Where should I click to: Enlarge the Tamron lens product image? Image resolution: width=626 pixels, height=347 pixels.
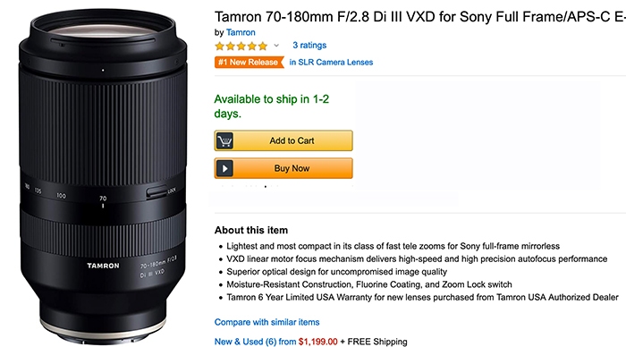click(x=103, y=175)
